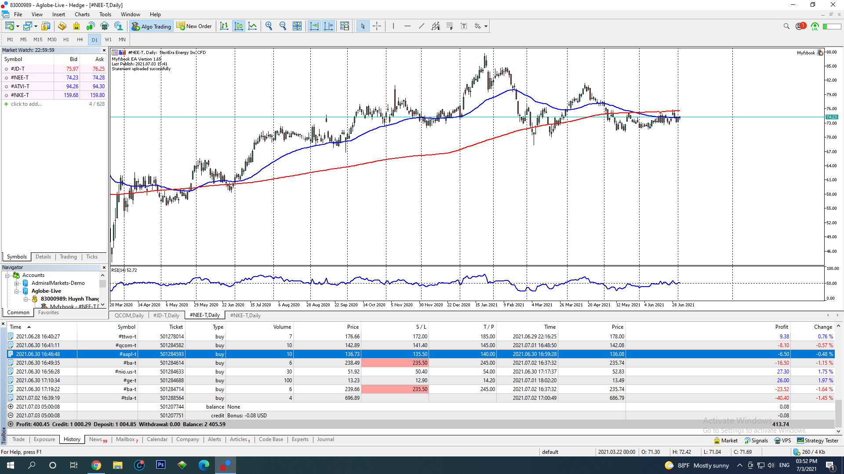Image resolution: width=844 pixels, height=474 pixels.
Task: Open the objects tool dropdown arrow
Action: [486, 26]
